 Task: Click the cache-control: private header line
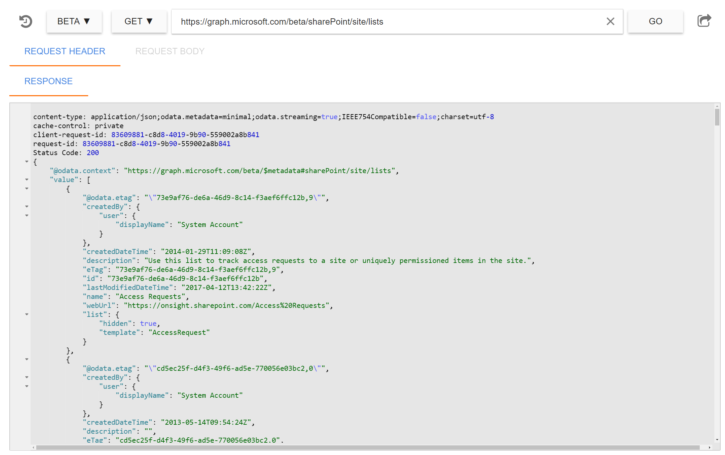pyautogui.click(x=78, y=126)
